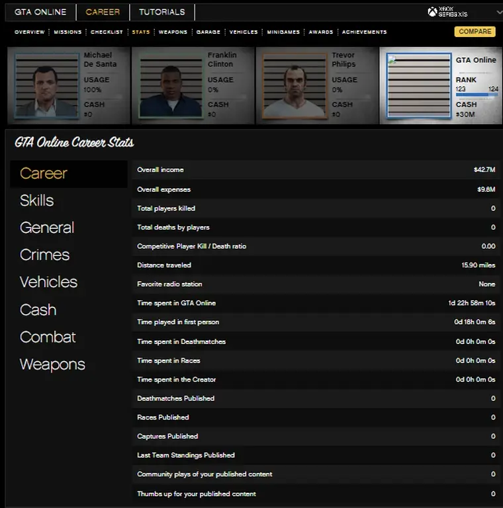This screenshot has height=508, width=503.
Task: Click the Xbox Series X|S platform icon
Action: (x=432, y=12)
